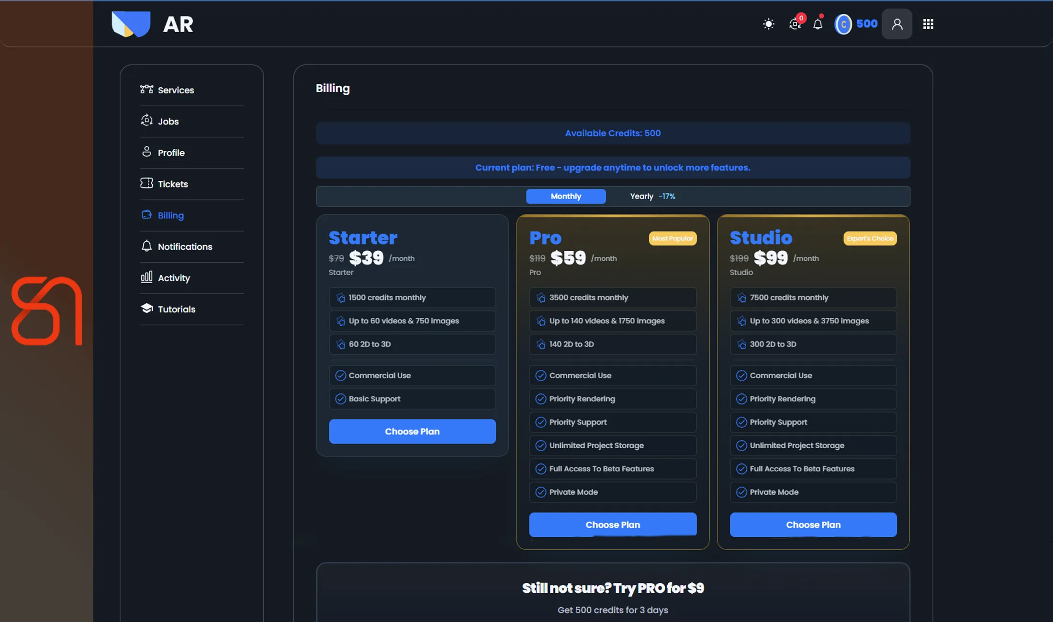
Task: Click the orange logo in left strip
Action: point(47,311)
